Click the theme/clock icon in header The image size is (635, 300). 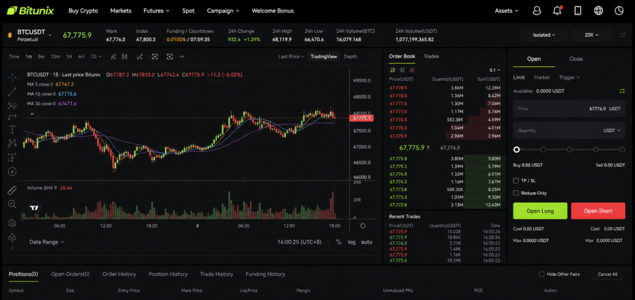pos(619,11)
